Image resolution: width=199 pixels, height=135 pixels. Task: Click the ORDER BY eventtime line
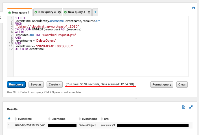point(30,49)
